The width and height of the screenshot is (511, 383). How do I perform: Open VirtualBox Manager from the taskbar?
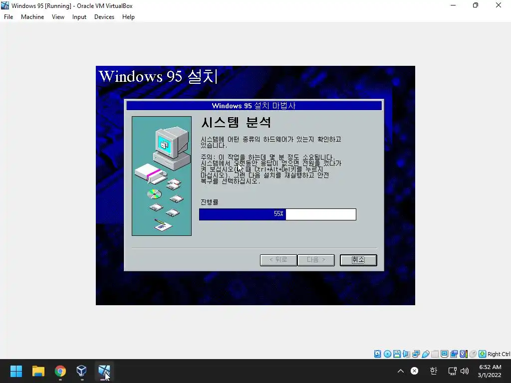coord(81,371)
